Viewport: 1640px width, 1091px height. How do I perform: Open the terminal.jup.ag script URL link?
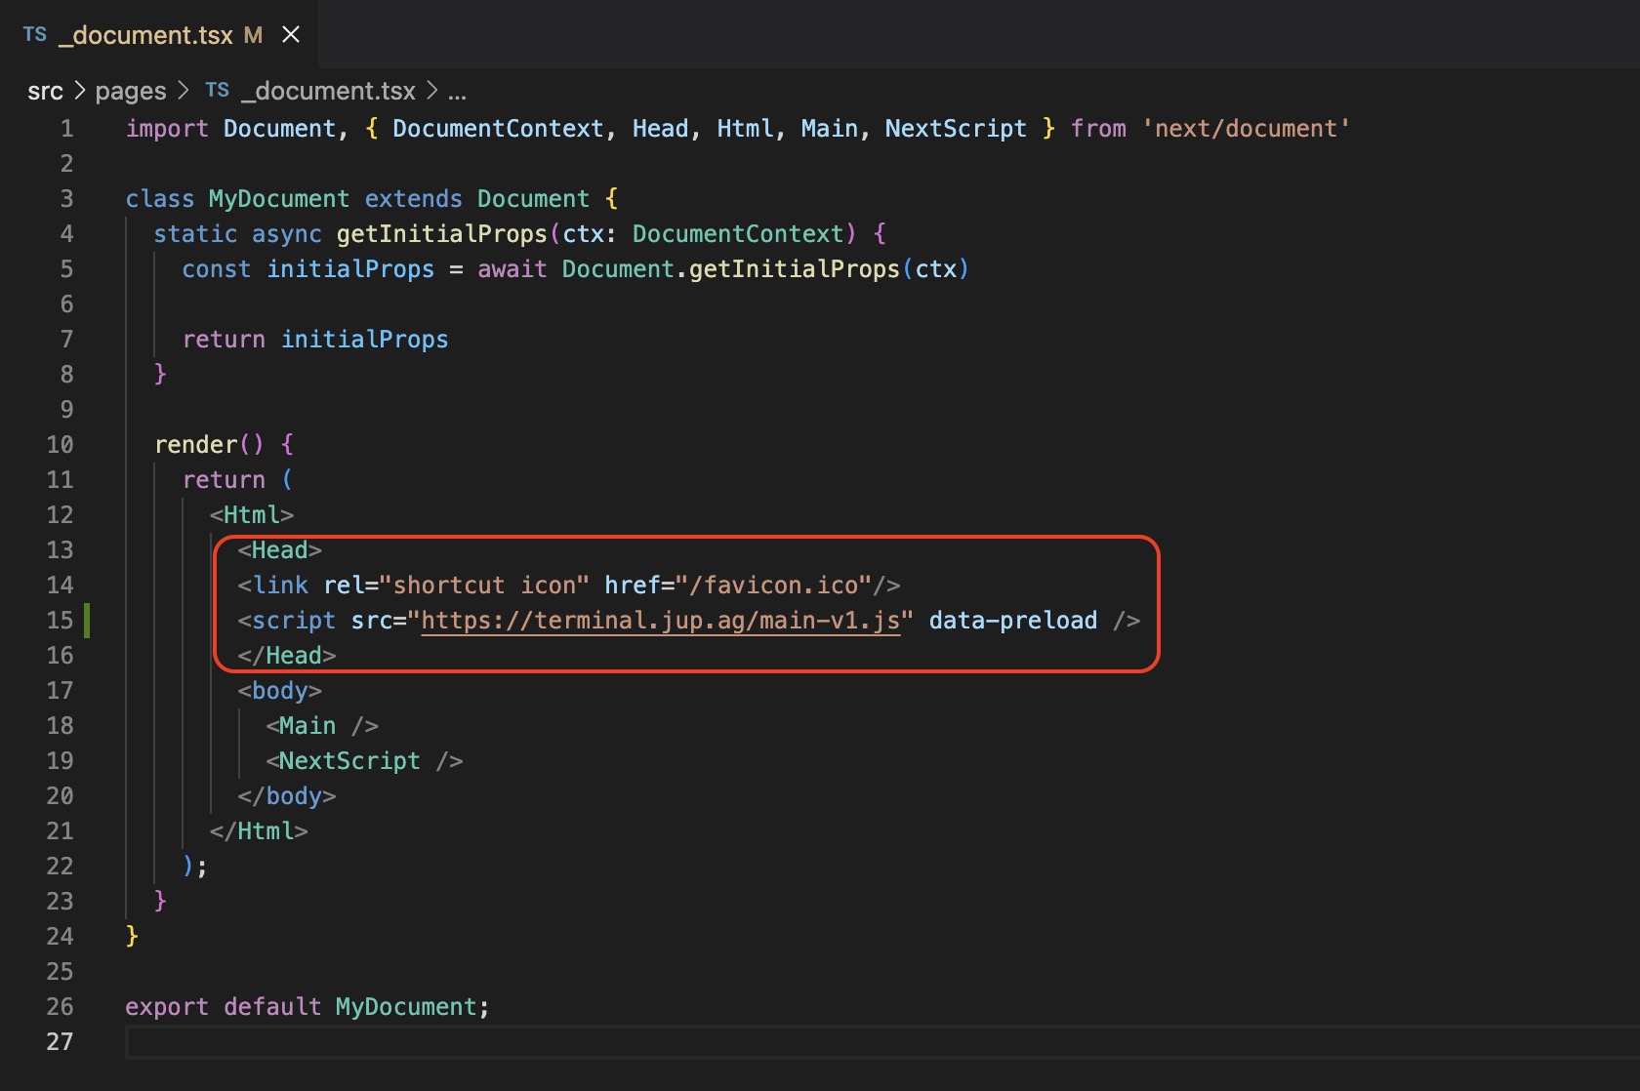(x=660, y=621)
